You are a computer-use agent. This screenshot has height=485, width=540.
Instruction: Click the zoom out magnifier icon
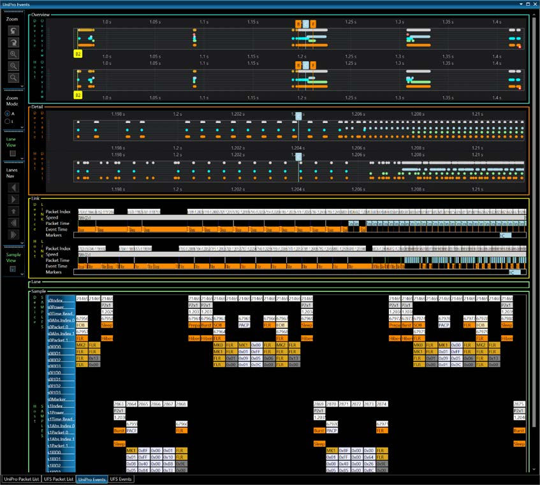[13, 66]
